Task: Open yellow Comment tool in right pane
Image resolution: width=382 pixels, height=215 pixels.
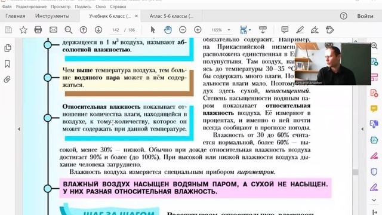Action: coord(374,109)
